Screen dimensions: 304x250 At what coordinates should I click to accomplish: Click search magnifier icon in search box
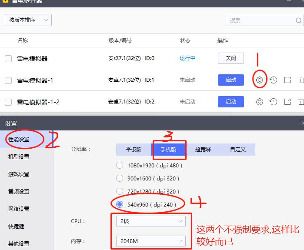click(x=299, y=20)
